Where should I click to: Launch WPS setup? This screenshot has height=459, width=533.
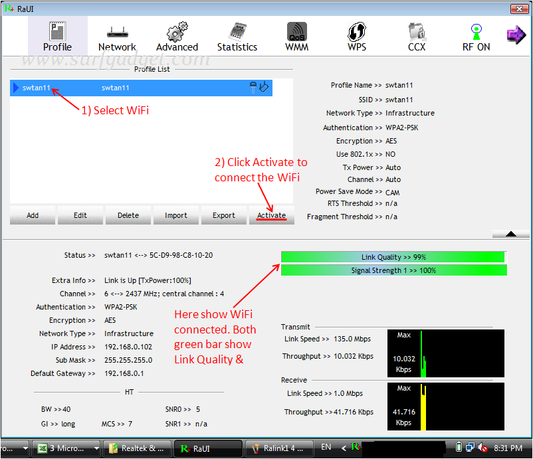pyautogui.click(x=356, y=37)
